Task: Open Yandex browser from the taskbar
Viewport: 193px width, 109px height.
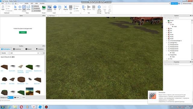Action: pyautogui.click(x=34, y=107)
